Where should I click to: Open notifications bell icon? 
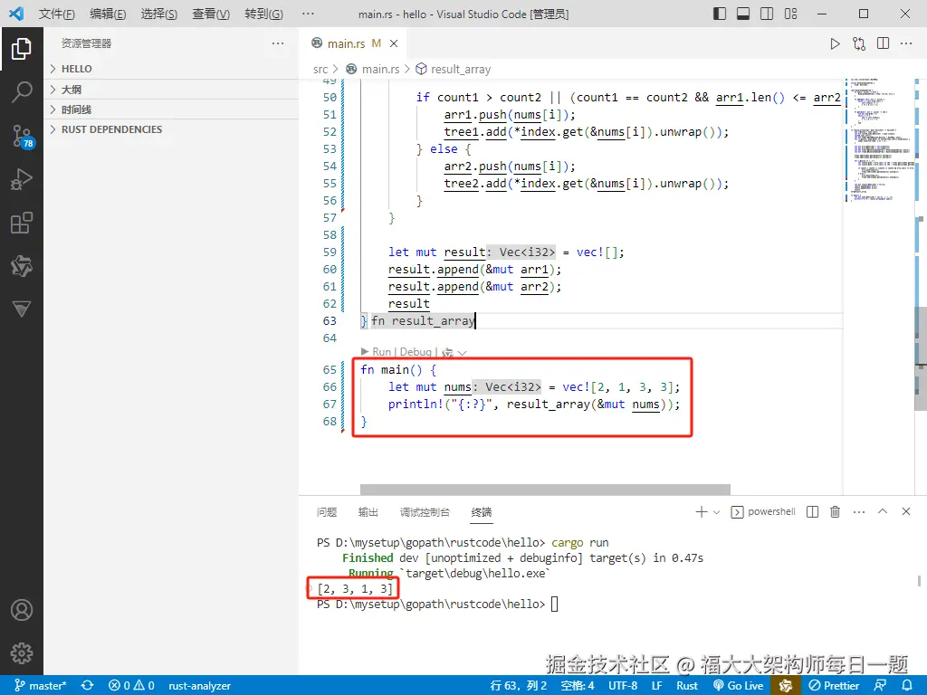907,686
